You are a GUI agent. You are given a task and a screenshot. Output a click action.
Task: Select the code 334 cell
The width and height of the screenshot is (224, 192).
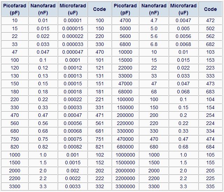(210, 131)
